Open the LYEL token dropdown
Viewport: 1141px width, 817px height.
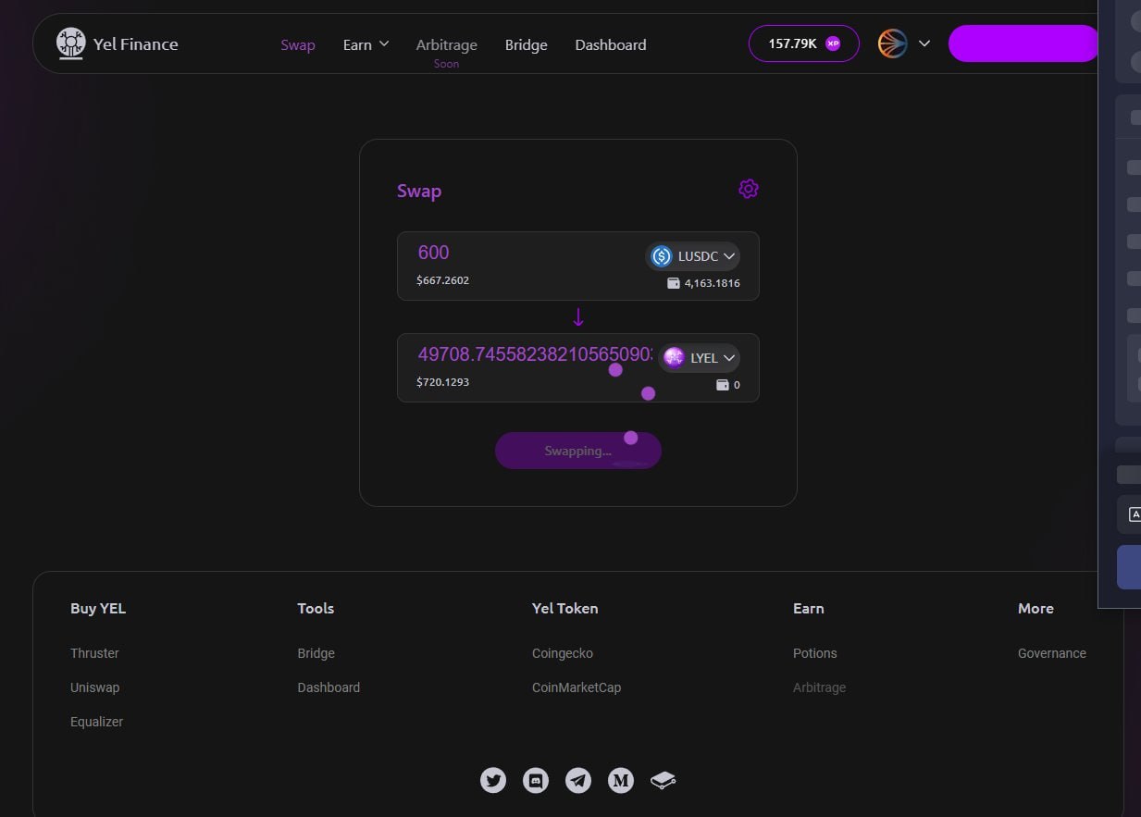[x=700, y=358]
